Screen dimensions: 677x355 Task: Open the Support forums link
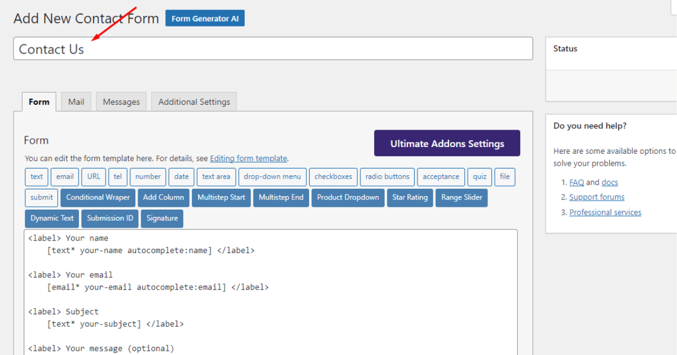[x=596, y=197]
